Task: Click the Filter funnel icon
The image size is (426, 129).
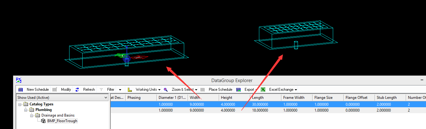Action: (x=101, y=90)
